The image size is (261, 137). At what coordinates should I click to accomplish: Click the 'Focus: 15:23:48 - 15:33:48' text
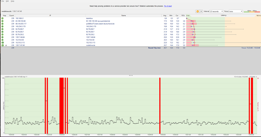point(251,48)
